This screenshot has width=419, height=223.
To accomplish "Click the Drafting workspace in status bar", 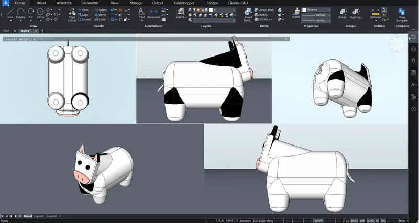I will [268, 221].
